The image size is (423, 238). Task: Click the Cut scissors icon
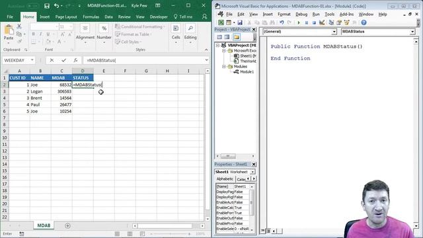click(x=19, y=26)
